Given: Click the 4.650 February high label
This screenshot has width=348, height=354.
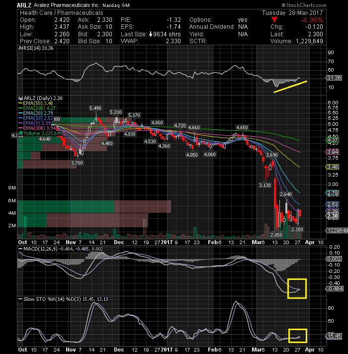Looking at the screenshot, I should tap(242, 128).
